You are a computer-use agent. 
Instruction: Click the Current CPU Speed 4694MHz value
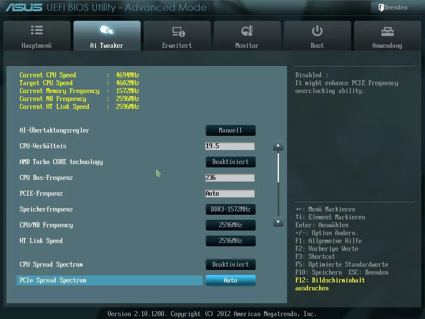click(127, 75)
